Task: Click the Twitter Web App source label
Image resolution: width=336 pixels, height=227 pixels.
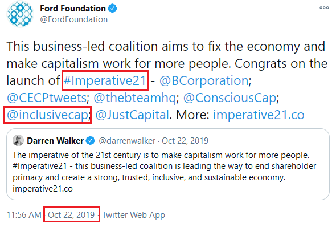Action: (x=133, y=215)
